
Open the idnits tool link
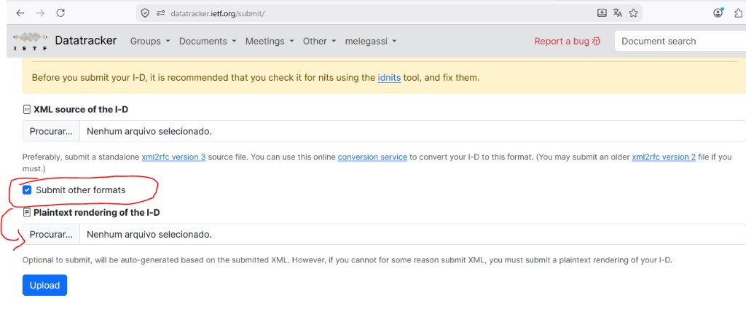pyautogui.click(x=389, y=77)
